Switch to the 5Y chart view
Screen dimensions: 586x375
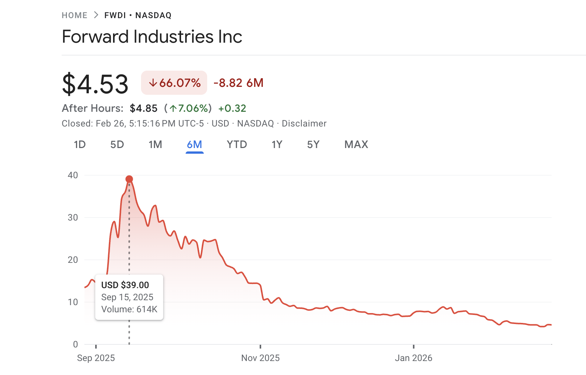(313, 144)
